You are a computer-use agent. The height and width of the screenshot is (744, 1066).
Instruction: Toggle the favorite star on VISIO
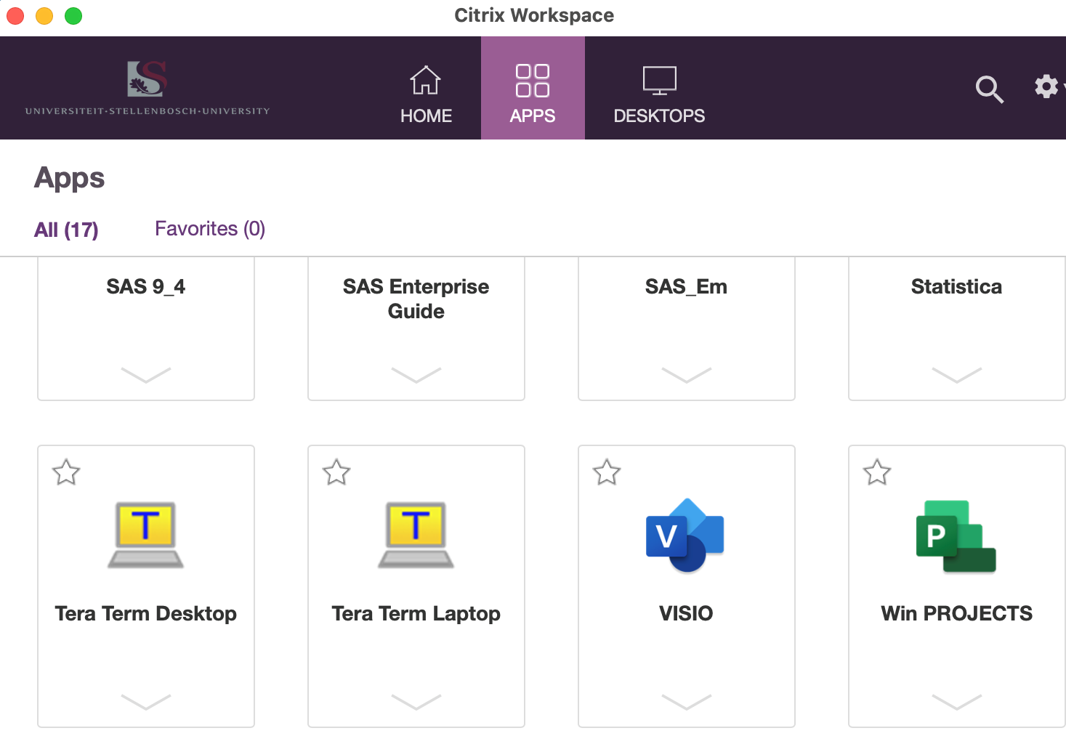tap(607, 472)
